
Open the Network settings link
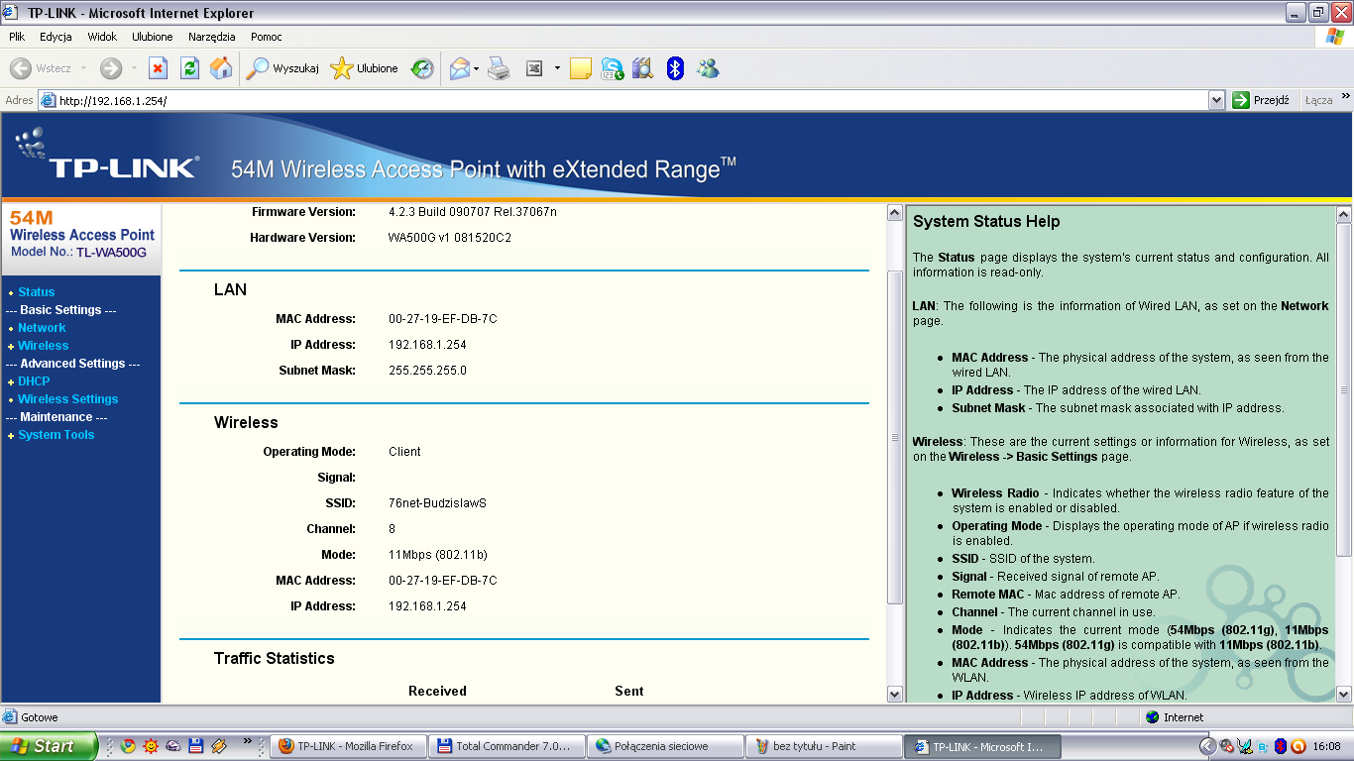point(42,328)
